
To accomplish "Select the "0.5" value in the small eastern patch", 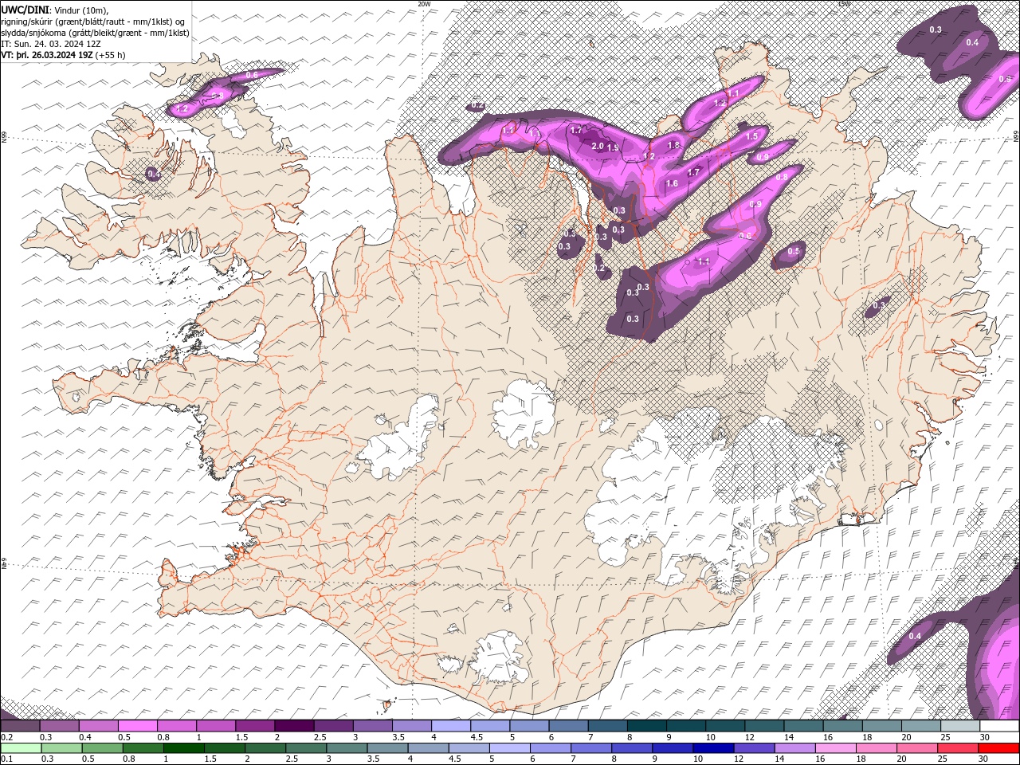I will click(794, 251).
